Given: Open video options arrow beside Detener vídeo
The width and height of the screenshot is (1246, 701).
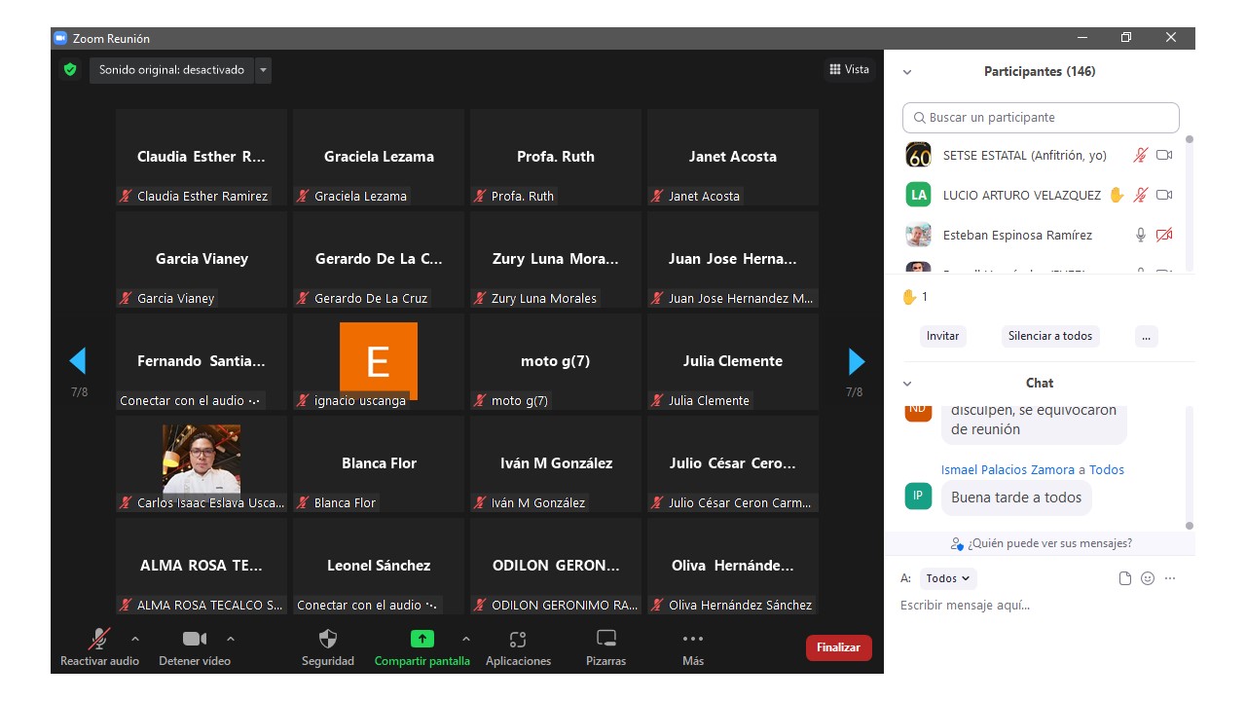Looking at the screenshot, I should (231, 639).
